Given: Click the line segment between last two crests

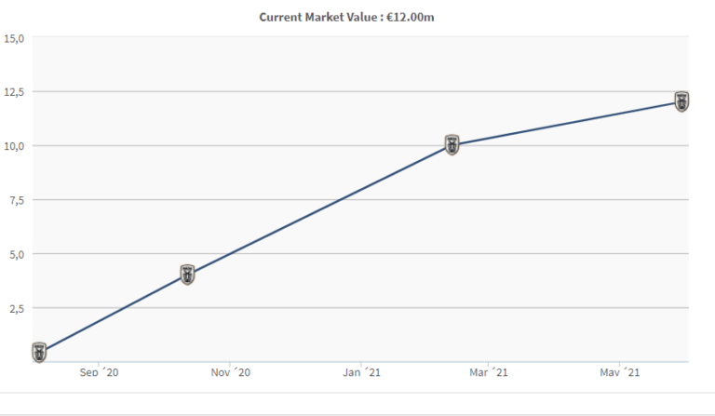Looking at the screenshot, I should (x=568, y=123).
